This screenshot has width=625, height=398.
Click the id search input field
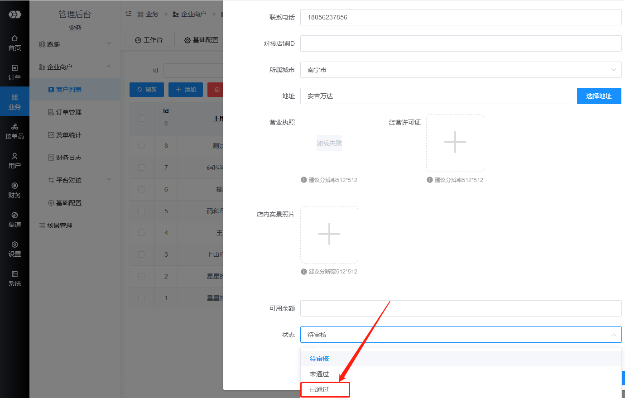(x=193, y=71)
